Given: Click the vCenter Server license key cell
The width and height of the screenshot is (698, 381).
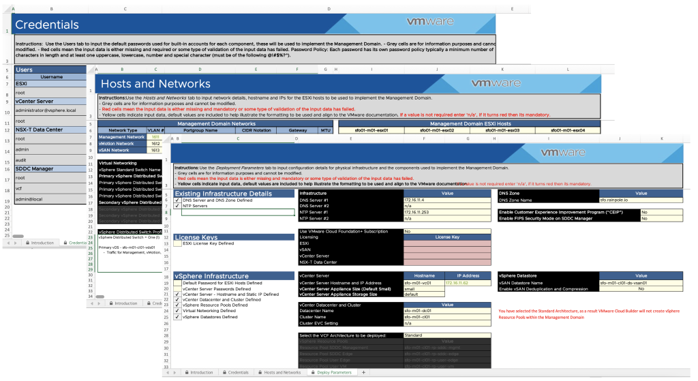Looking at the screenshot, I should [447, 256].
